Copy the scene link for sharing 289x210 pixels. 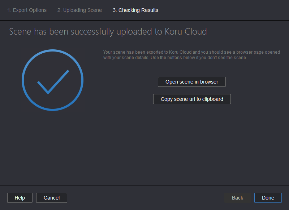coord(192,99)
